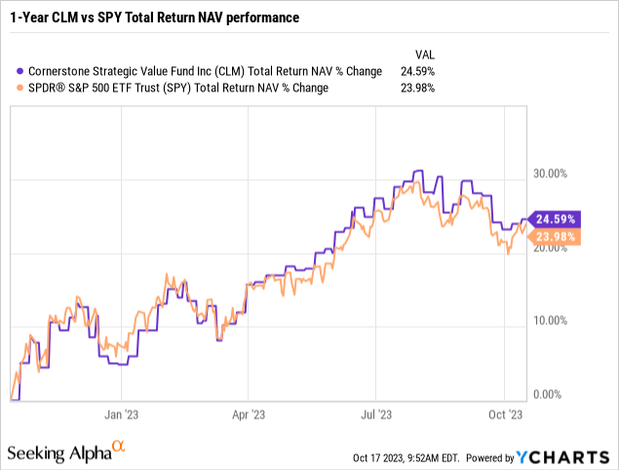Click the Apr '23 x-axis label
This screenshot has height=470, width=619.
tap(250, 413)
